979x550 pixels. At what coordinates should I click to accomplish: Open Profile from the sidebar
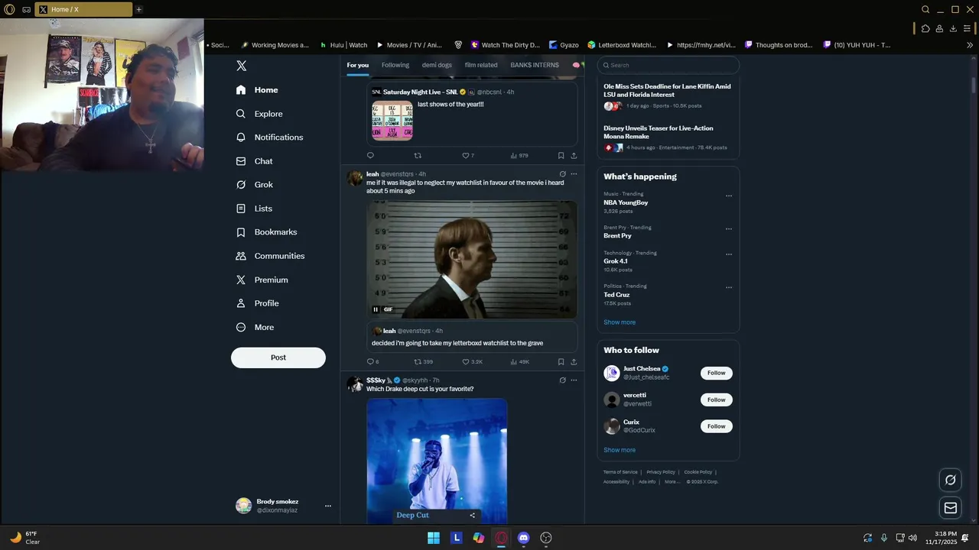257,303
